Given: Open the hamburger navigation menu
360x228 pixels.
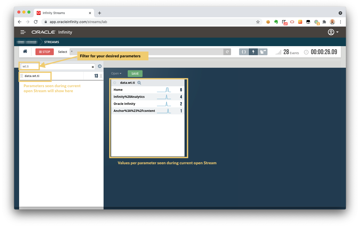Looking at the screenshot, I should click(23, 32).
